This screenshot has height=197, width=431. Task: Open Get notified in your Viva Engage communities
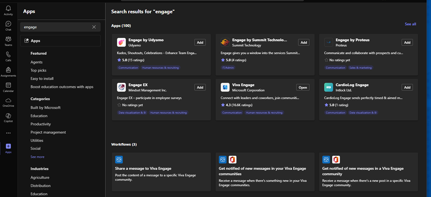(265, 172)
